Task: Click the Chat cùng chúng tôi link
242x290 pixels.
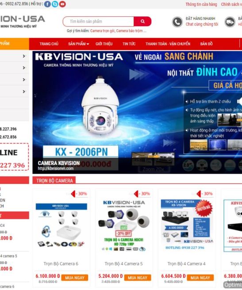Action: pos(202,24)
